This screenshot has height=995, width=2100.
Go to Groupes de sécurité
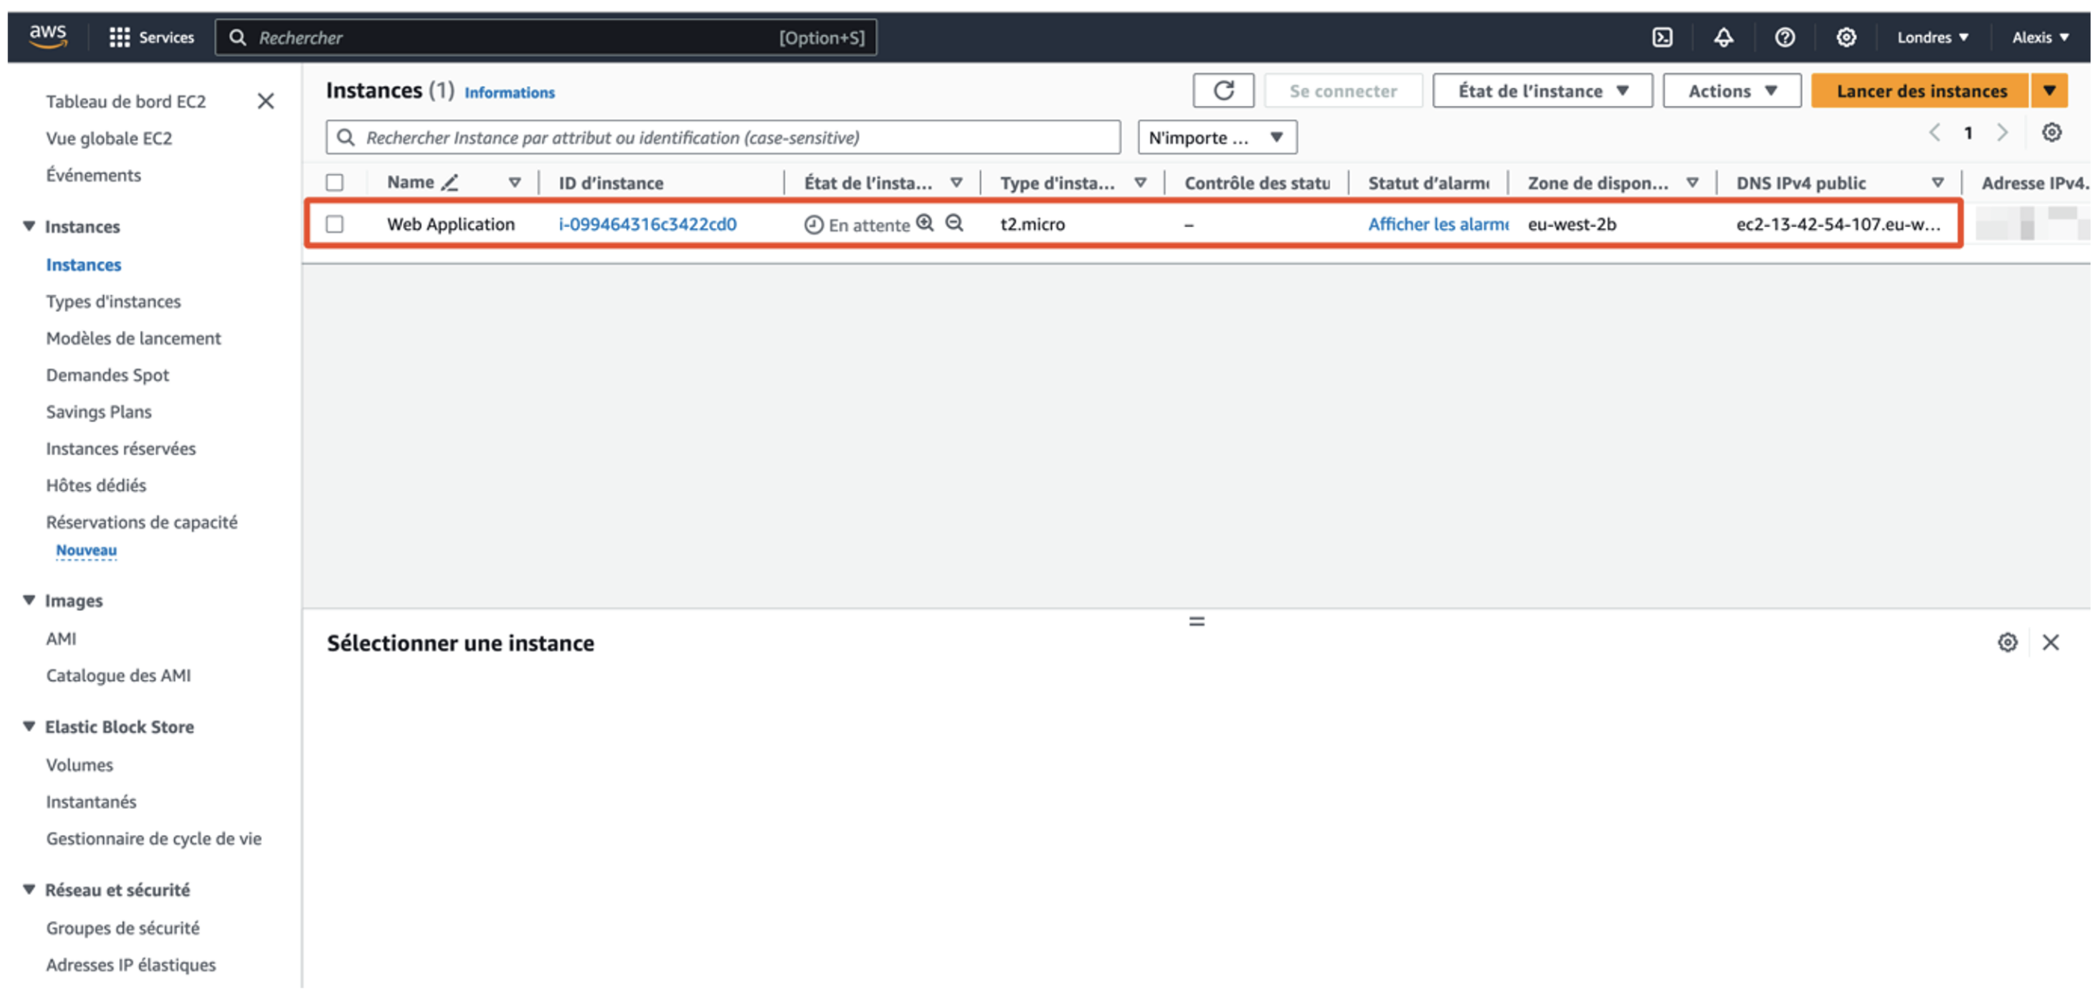[123, 928]
